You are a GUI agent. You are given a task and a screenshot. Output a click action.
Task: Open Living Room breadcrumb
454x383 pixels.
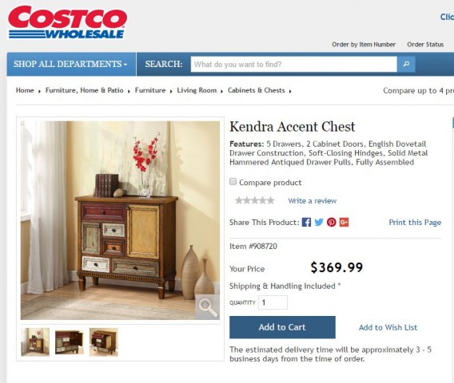(197, 90)
